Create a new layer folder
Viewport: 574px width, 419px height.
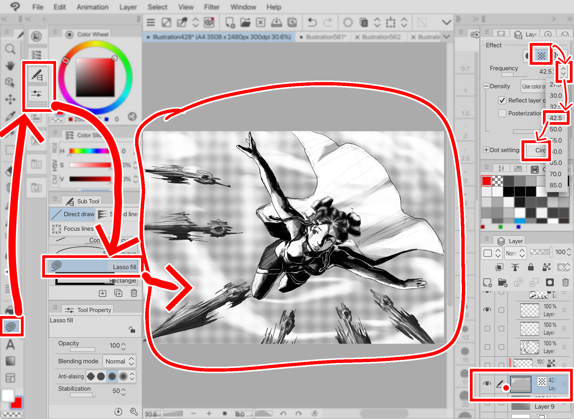(x=503, y=282)
